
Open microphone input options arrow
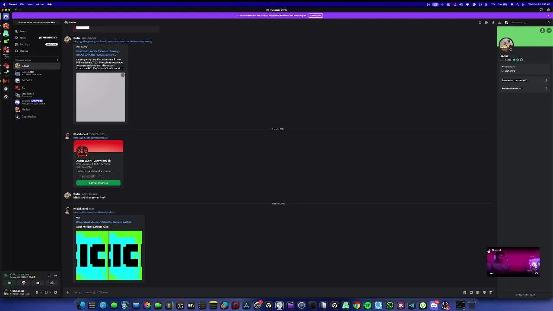pos(41,292)
